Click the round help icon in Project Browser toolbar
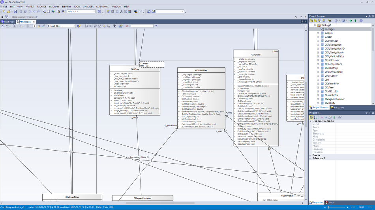Viewport: 375px width, 210px height. [x=361, y=21]
